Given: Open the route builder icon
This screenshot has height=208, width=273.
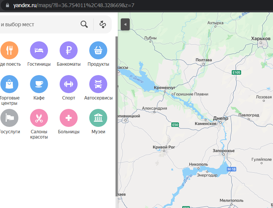Looking at the screenshot, I should (103, 24).
